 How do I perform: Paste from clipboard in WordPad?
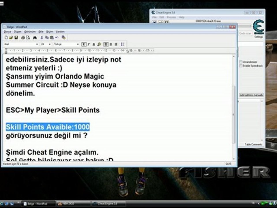tap(52, 38)
